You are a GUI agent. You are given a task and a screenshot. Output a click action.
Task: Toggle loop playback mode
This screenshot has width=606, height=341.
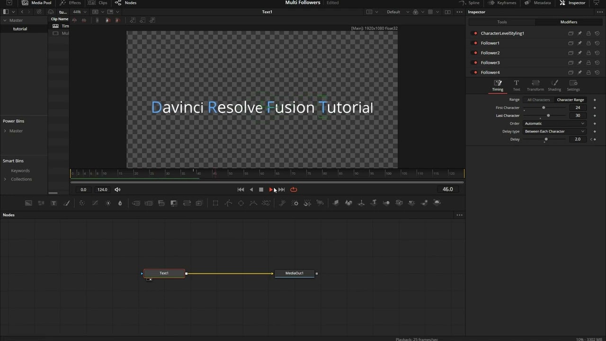click(294, 189)
